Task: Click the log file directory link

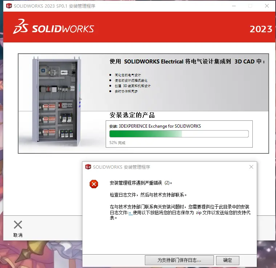Action: coord(131,213)
